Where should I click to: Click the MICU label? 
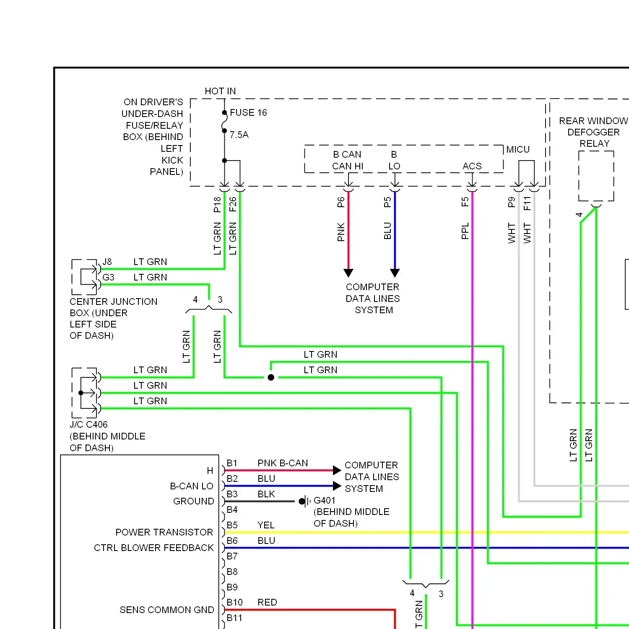[x=518, y=150]
